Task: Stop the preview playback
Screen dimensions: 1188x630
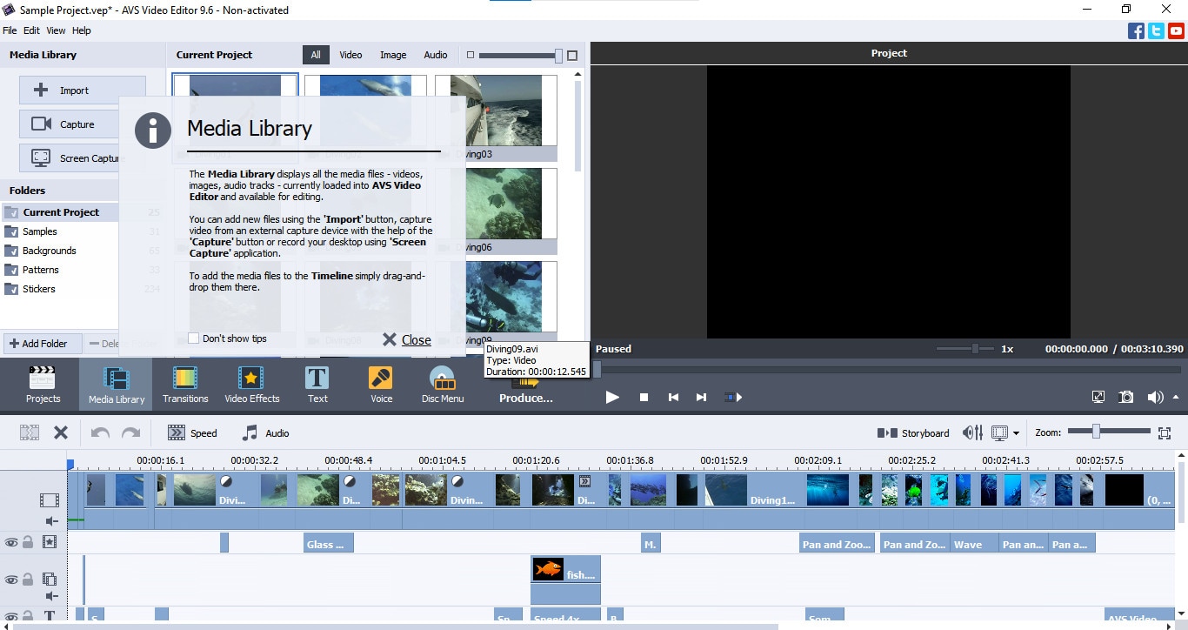Action: point(644,397)
